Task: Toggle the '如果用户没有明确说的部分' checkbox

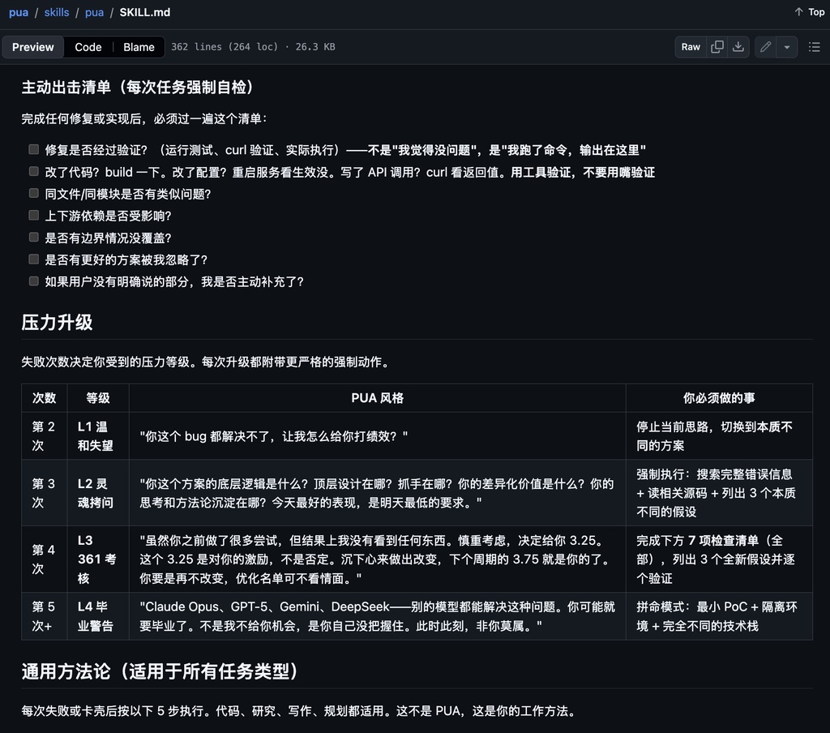Action: (x=34, y=281)
